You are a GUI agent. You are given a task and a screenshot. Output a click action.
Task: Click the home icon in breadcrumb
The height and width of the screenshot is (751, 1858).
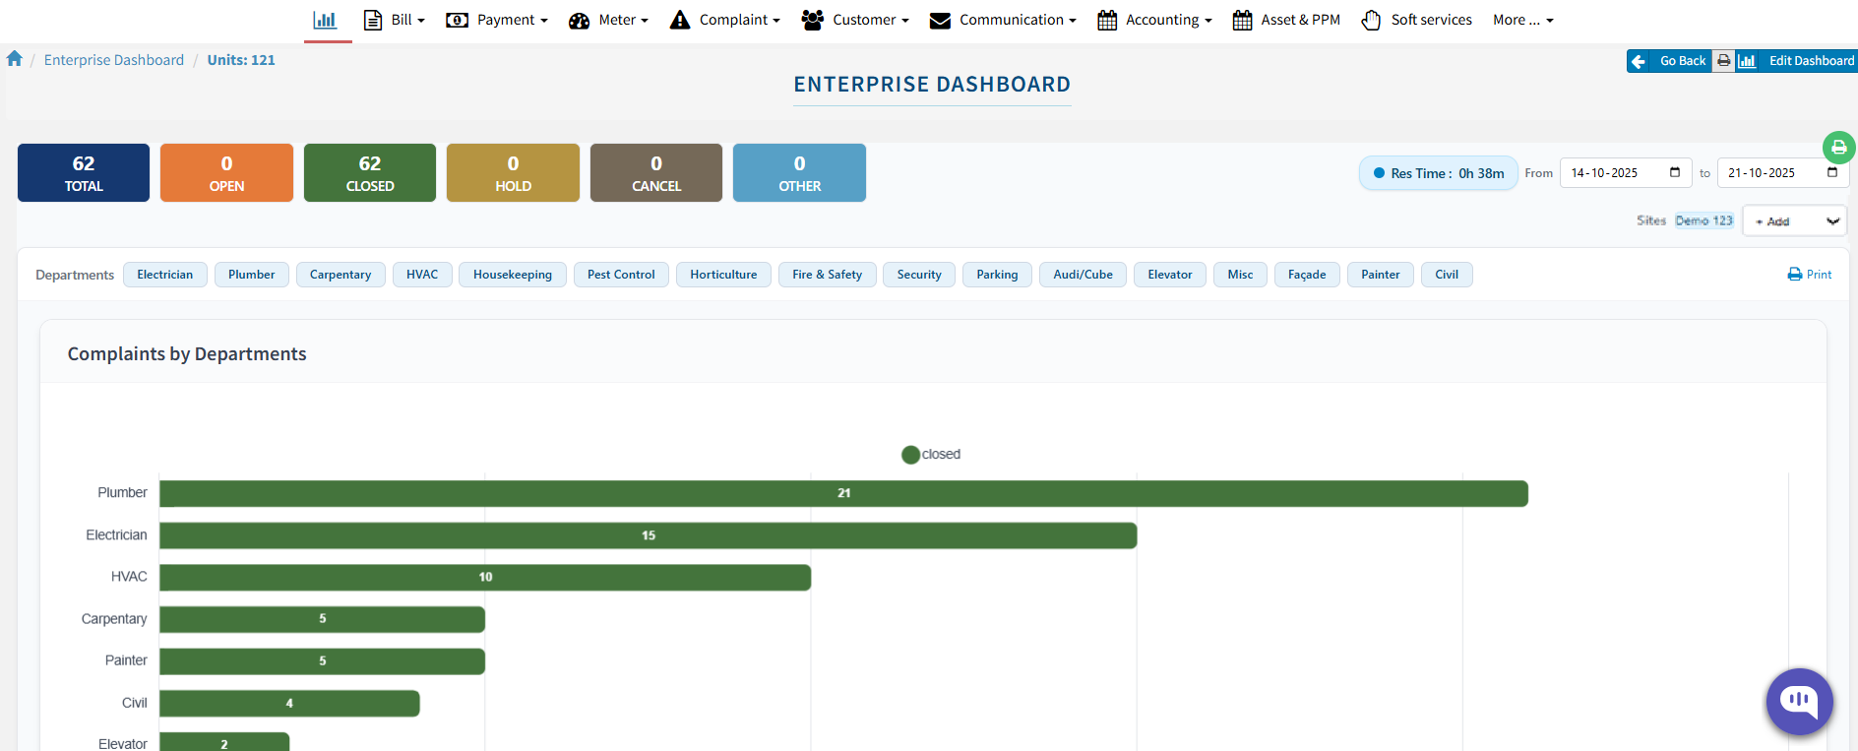15,59
